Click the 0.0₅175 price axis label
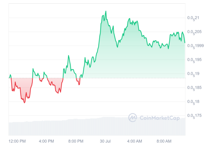This screenshot has width=220, height=147. coord(194,116)
